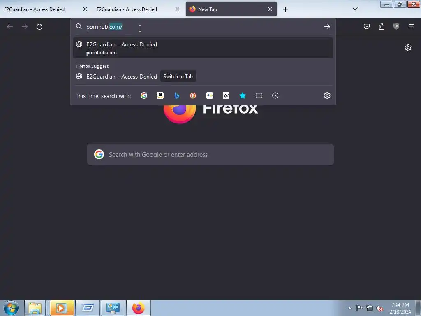
Task: Search bookmarks with the star icon
Action: click(x=243, y=95)
